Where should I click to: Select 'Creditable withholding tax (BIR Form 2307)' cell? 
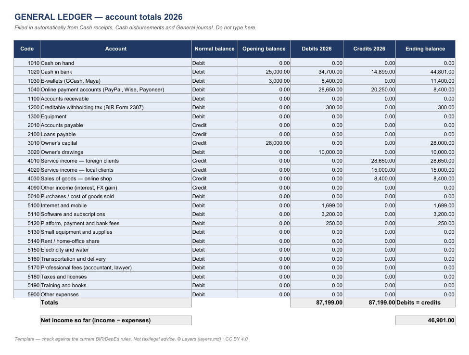click(x=116, y=107)
